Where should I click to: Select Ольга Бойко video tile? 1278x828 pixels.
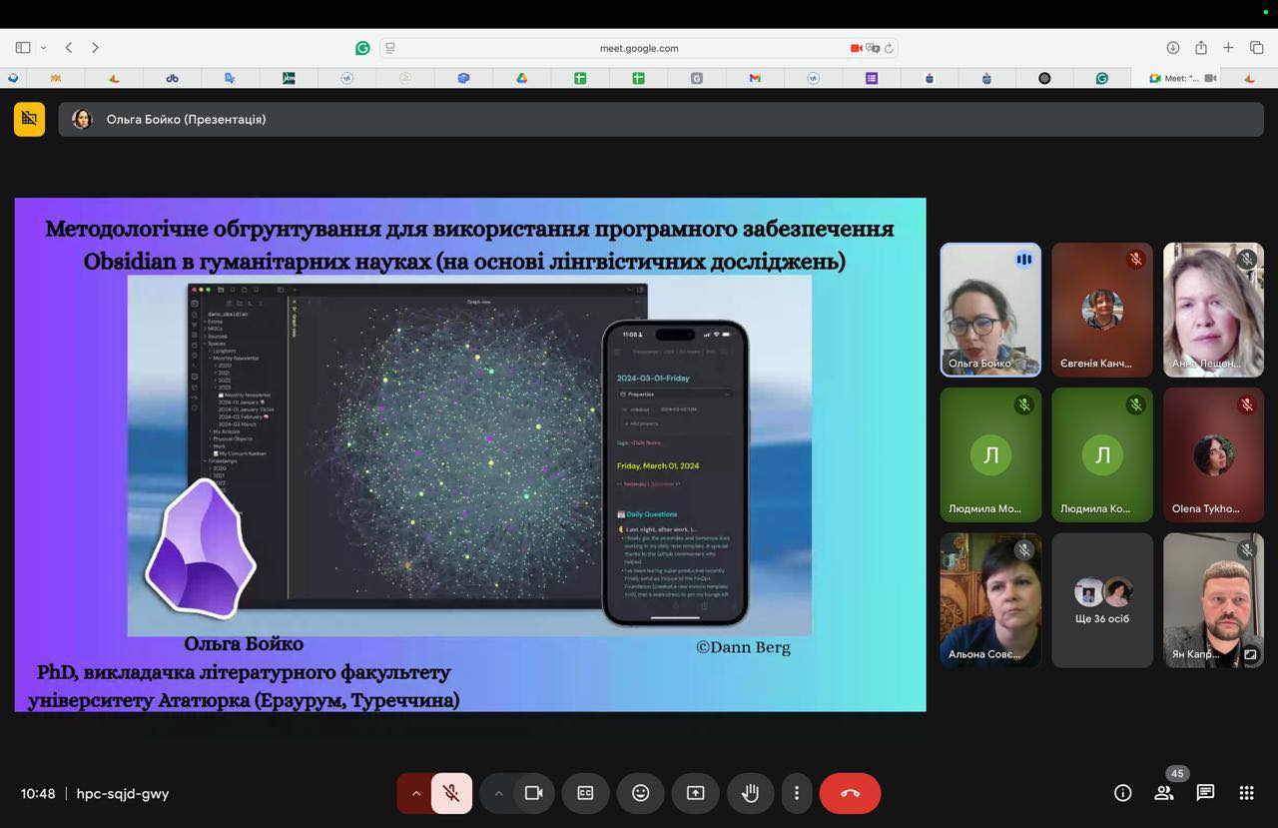990,310
